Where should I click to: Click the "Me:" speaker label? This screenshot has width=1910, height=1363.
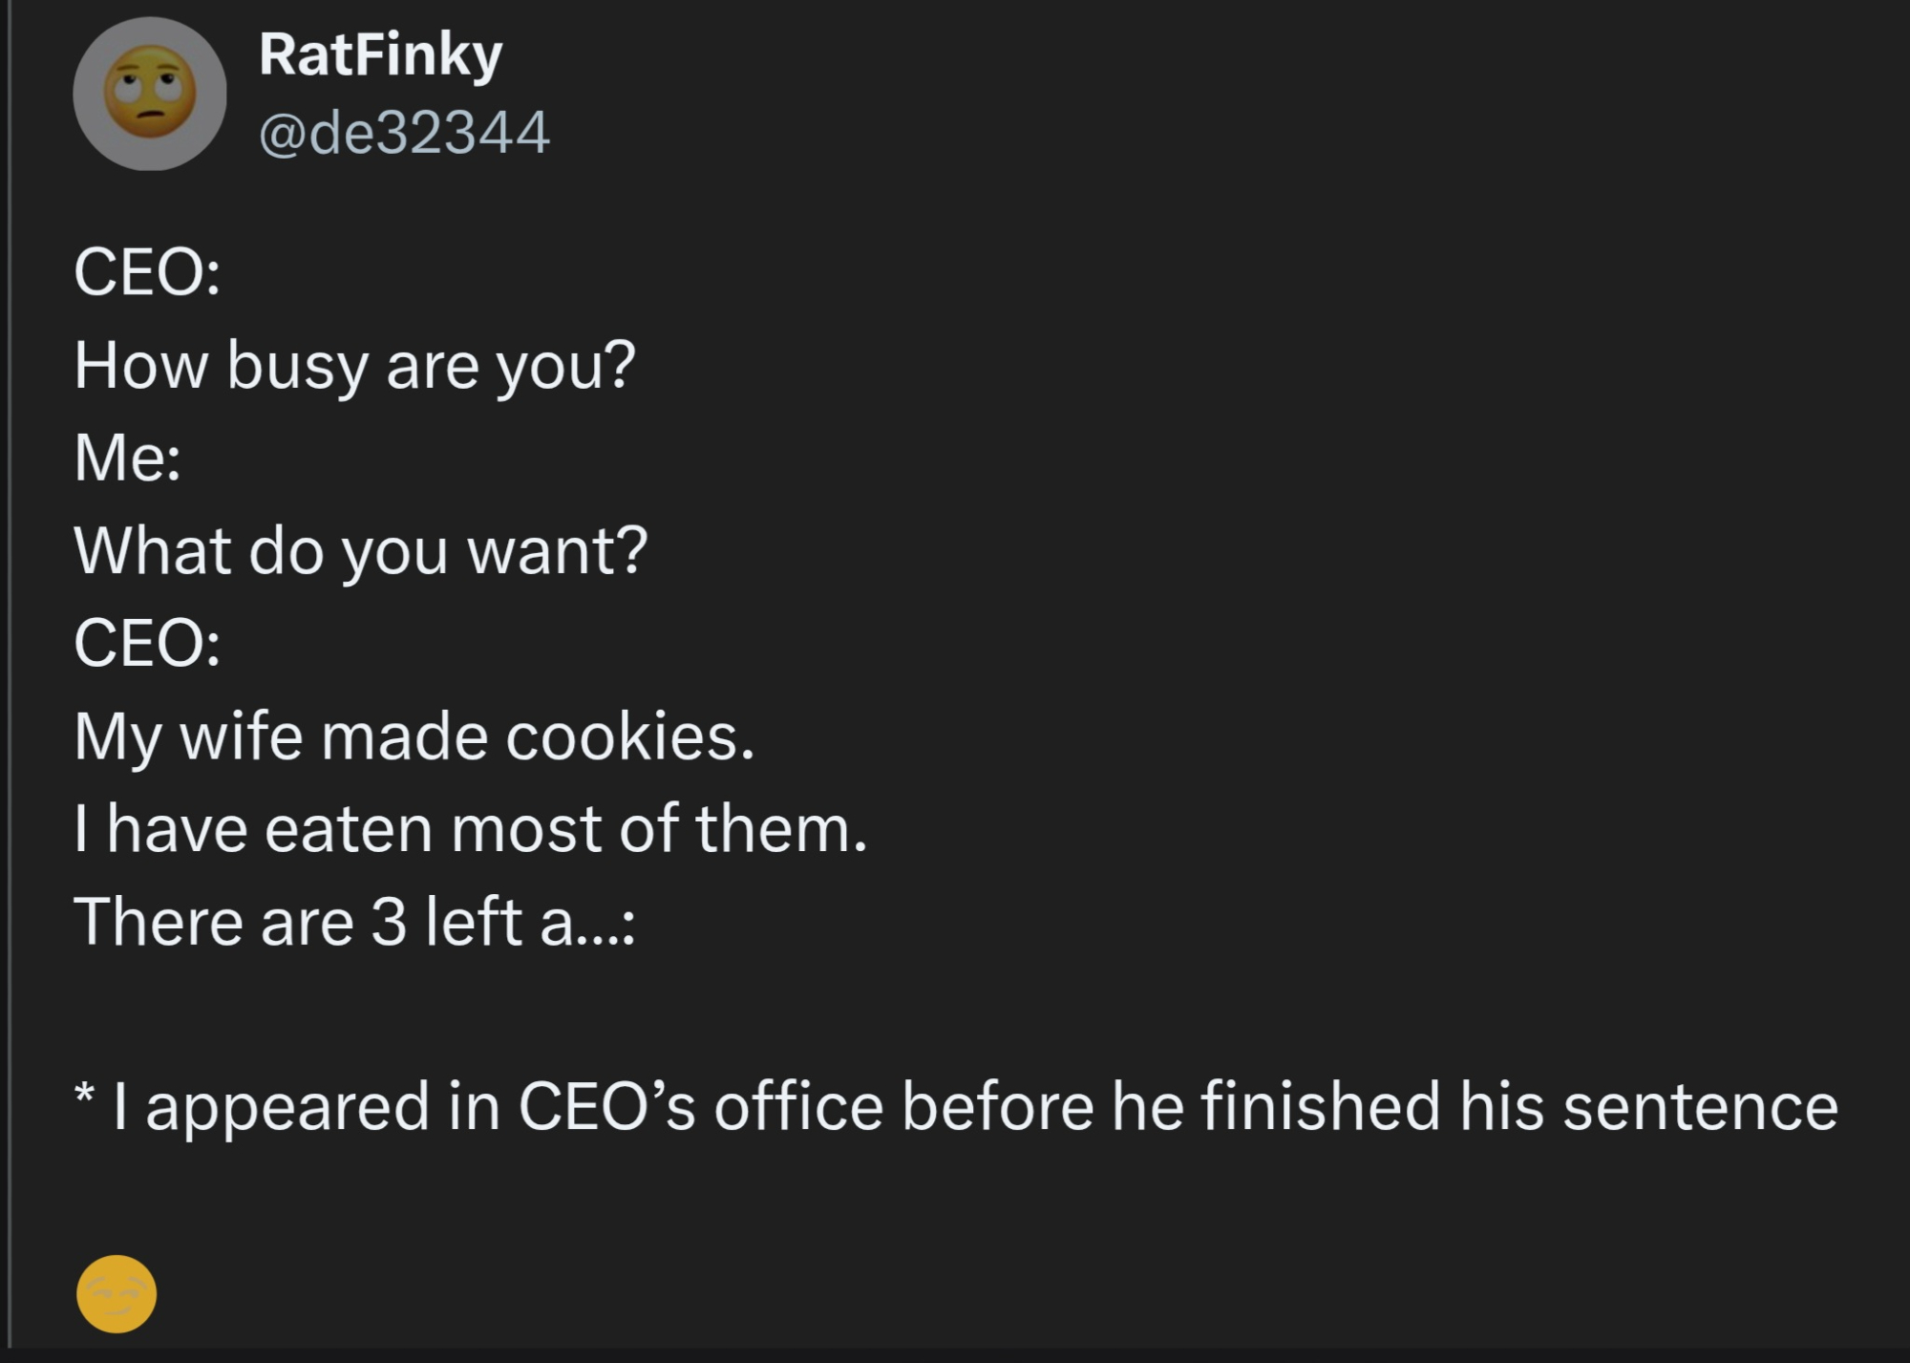(127, 458)
